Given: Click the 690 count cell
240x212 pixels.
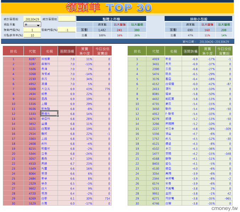Looking at the screenshot, I should click(190, 30).
